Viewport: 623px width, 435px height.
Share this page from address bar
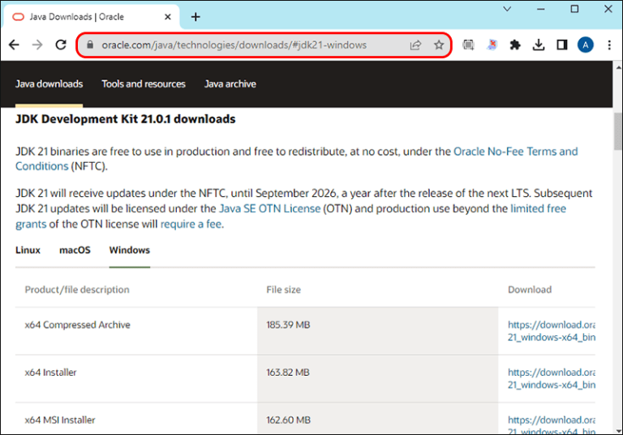[415, 45]
